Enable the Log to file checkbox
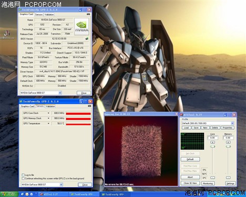This screenshot has height=197, width=246. coord(23,175)
